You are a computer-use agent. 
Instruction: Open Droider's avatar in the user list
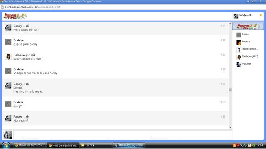pyautogui.click(x=239, y=35)
